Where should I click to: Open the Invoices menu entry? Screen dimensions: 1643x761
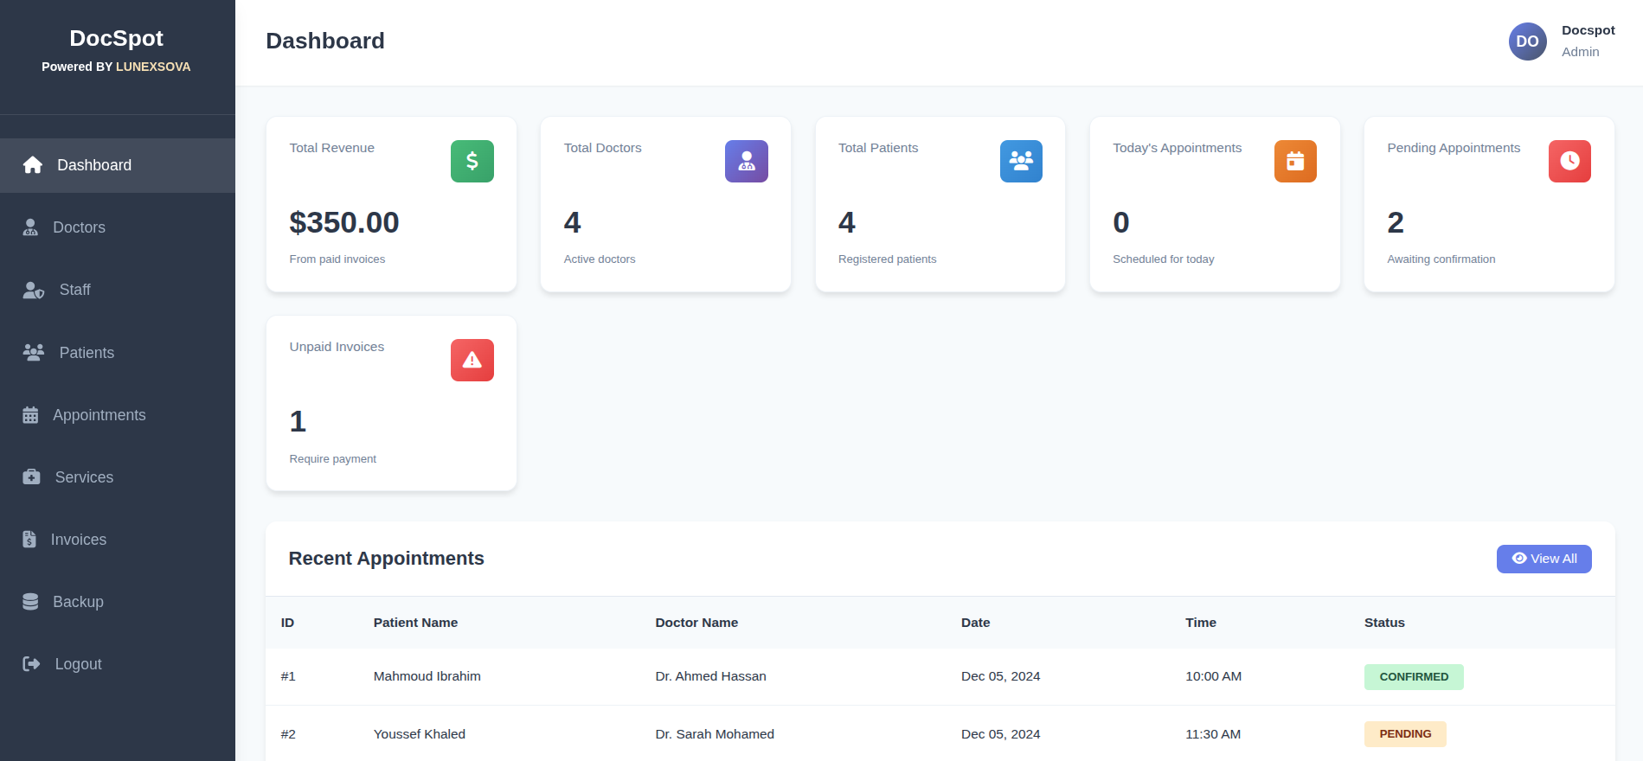coord(118,540)
